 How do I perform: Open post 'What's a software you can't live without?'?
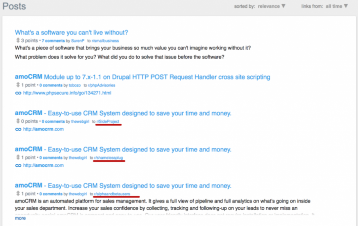72,33
